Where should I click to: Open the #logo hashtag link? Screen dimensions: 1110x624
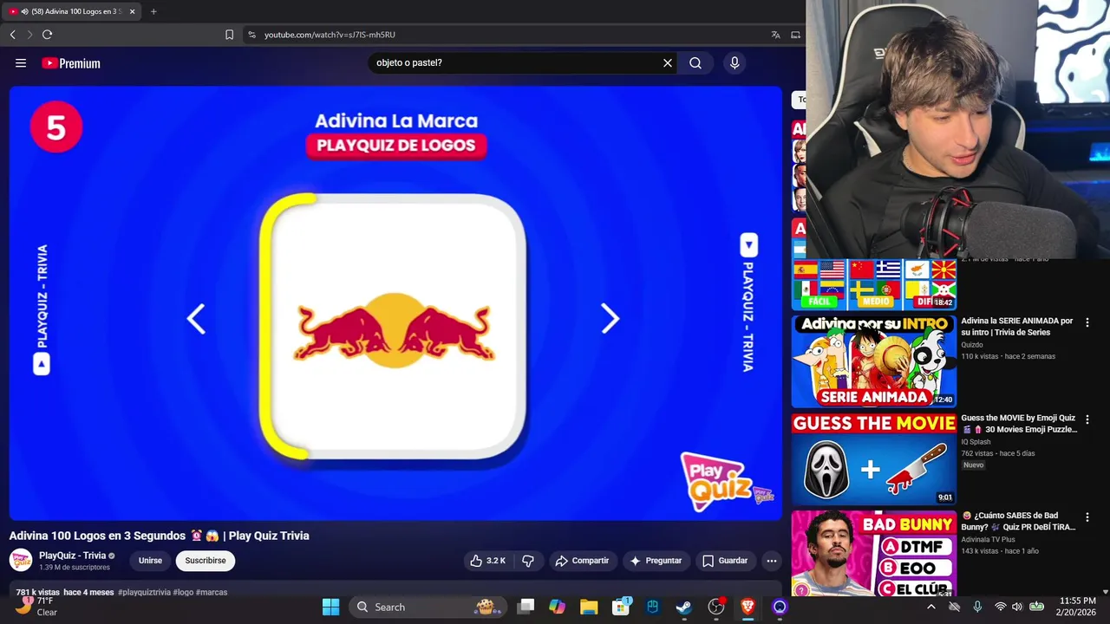tap(183, 593)
